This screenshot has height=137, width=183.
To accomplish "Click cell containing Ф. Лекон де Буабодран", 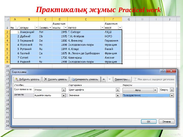I will (86, 53).
